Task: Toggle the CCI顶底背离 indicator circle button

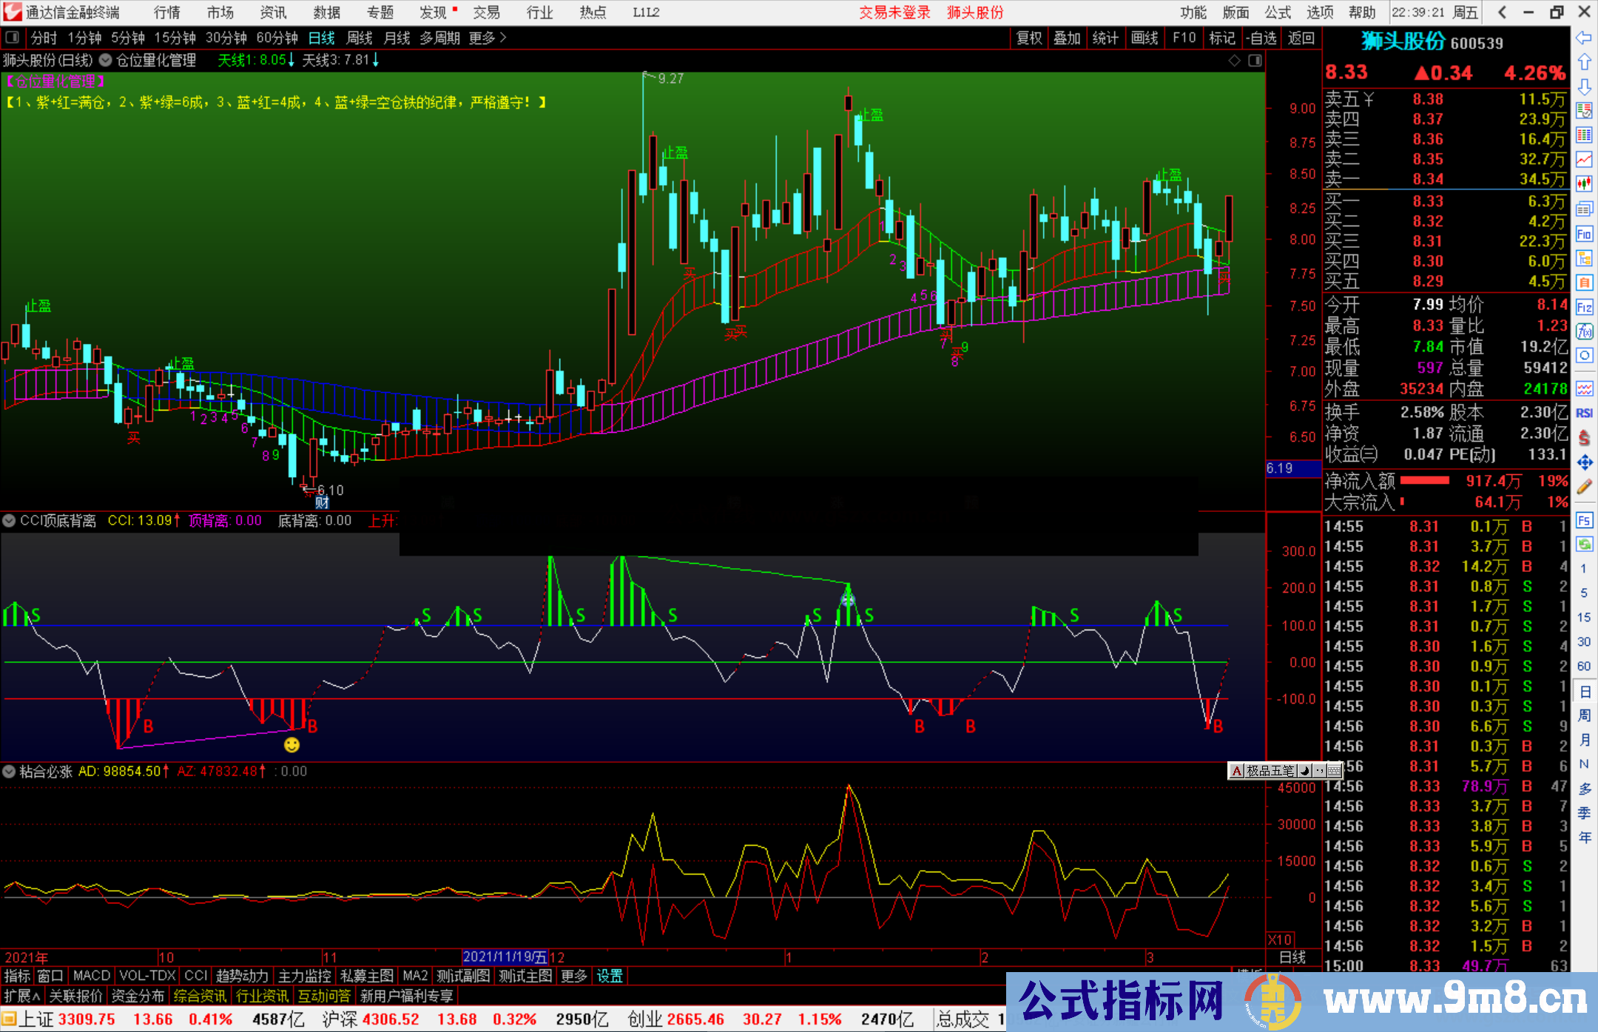Action: [9, 521]
